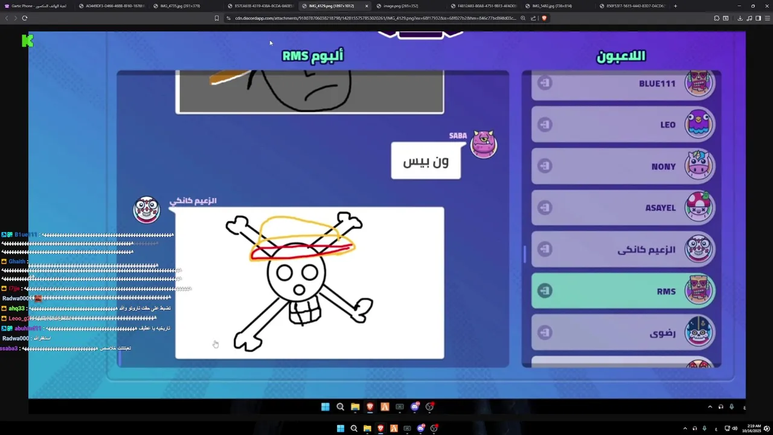Click the browser forward arrow
773x435 pixels.
tap(15, 18)
